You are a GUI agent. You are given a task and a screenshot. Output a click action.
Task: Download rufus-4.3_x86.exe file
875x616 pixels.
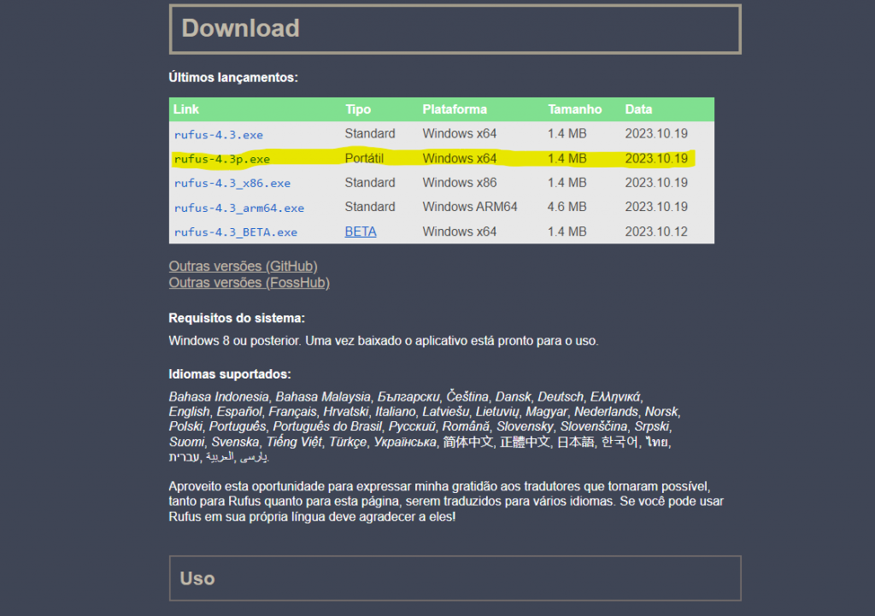pyautogui.click(x=232, y=183)
